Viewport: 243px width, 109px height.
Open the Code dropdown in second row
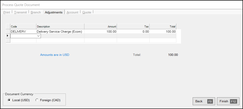tap(38, 36)
